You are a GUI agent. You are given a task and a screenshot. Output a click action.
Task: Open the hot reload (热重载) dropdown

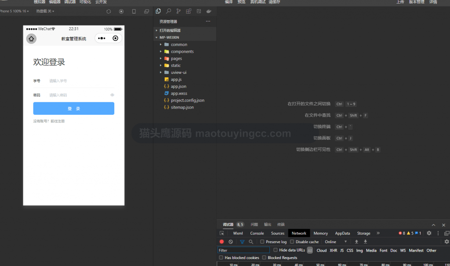pos(45,11)
